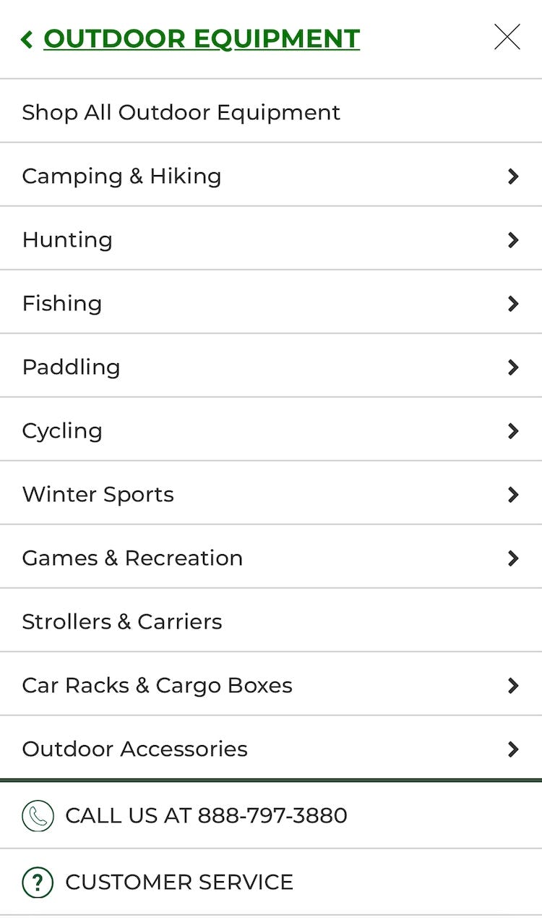This screenshot has width=542, height=918.
Task: Click the Paddling chevron arrow
Action: [x=513, y=367]
